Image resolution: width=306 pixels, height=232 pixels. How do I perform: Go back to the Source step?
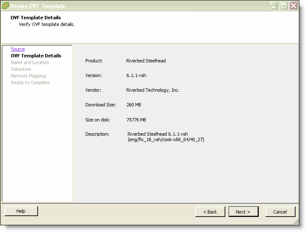point(18,49)
